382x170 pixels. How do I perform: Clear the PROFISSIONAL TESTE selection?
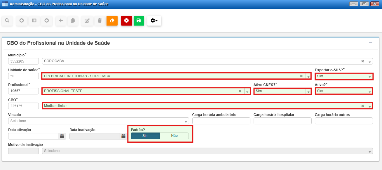[240, 91]
